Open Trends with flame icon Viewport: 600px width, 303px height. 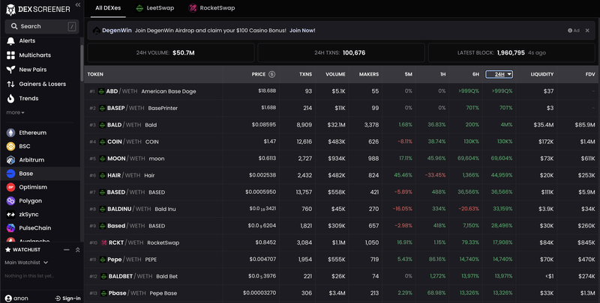[28, 98]
